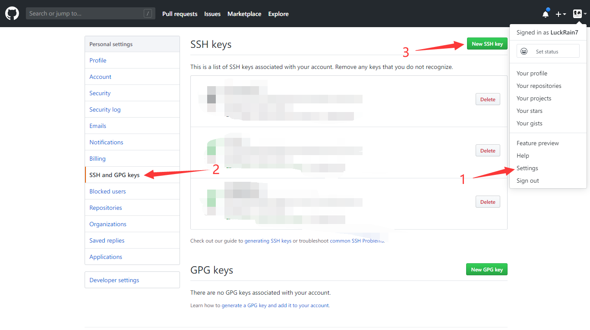
Task: Expand the Set status selector
Action: (x=548, y=51)
